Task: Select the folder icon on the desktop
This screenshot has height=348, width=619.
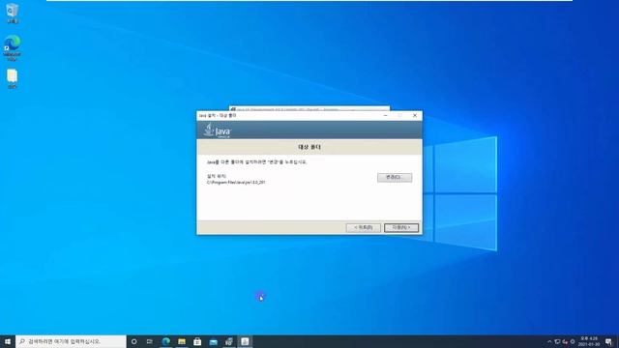Action: [x=13, y=78]
